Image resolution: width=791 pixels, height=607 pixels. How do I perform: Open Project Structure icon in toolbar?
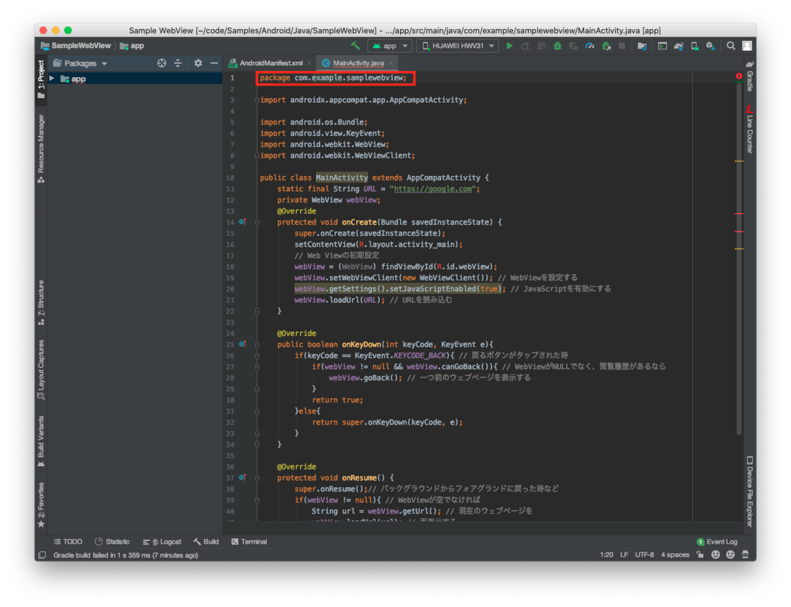pos(641,45)
